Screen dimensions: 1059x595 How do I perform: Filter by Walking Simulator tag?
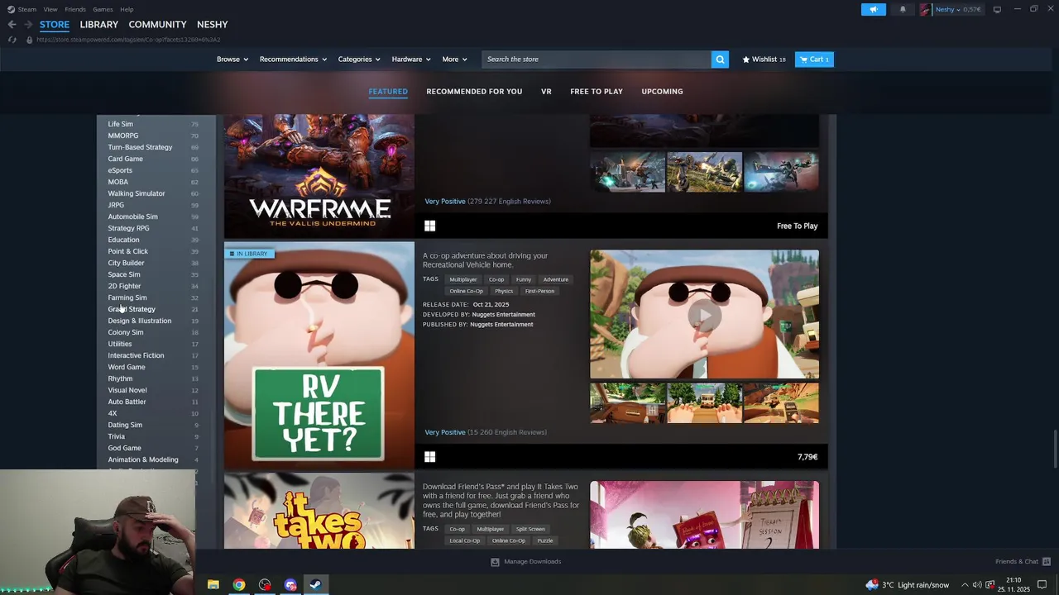[x=137, y=193]
